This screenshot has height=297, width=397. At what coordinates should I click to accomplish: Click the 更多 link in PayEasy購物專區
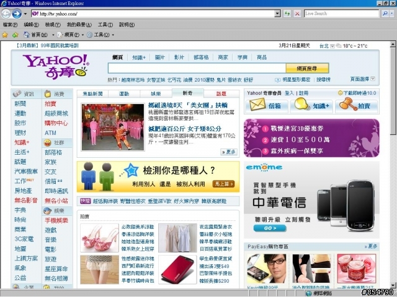tap(371, 246)
